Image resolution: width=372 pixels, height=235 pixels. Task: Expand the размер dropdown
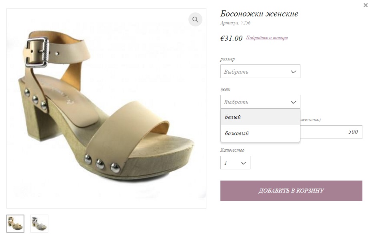(x=260, y=72)
